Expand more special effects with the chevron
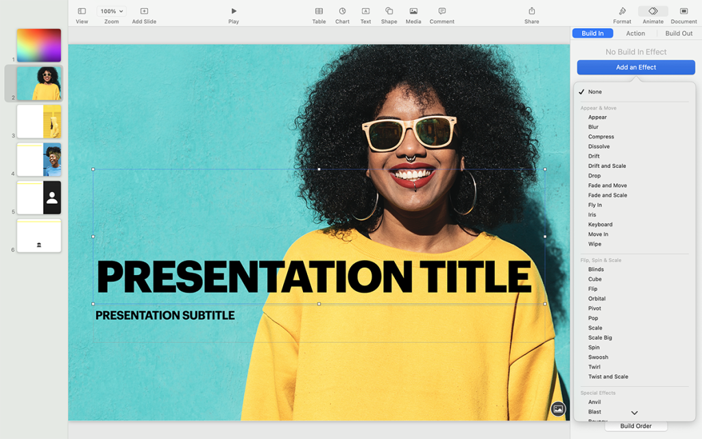This screenshot has width=702, height=439. 633,412
